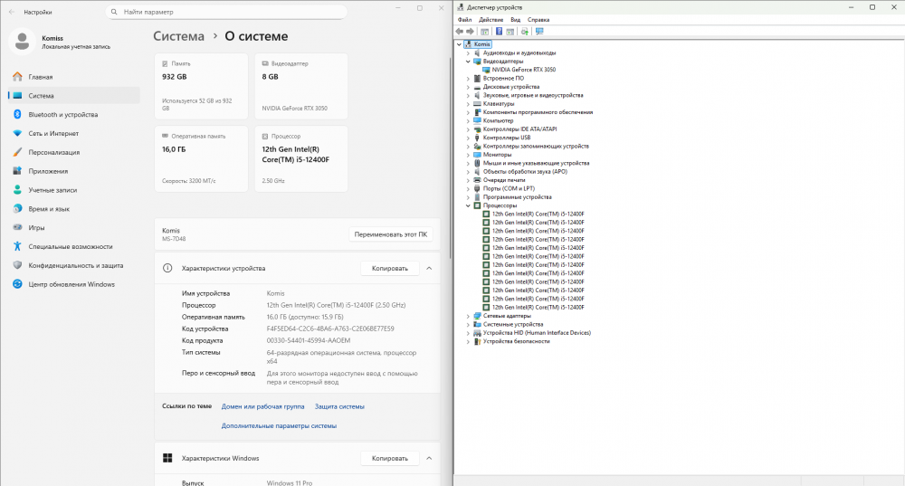
Task: Click the Bluetooth and devices icon in the sidebar
Action: [x=17, y=115]
